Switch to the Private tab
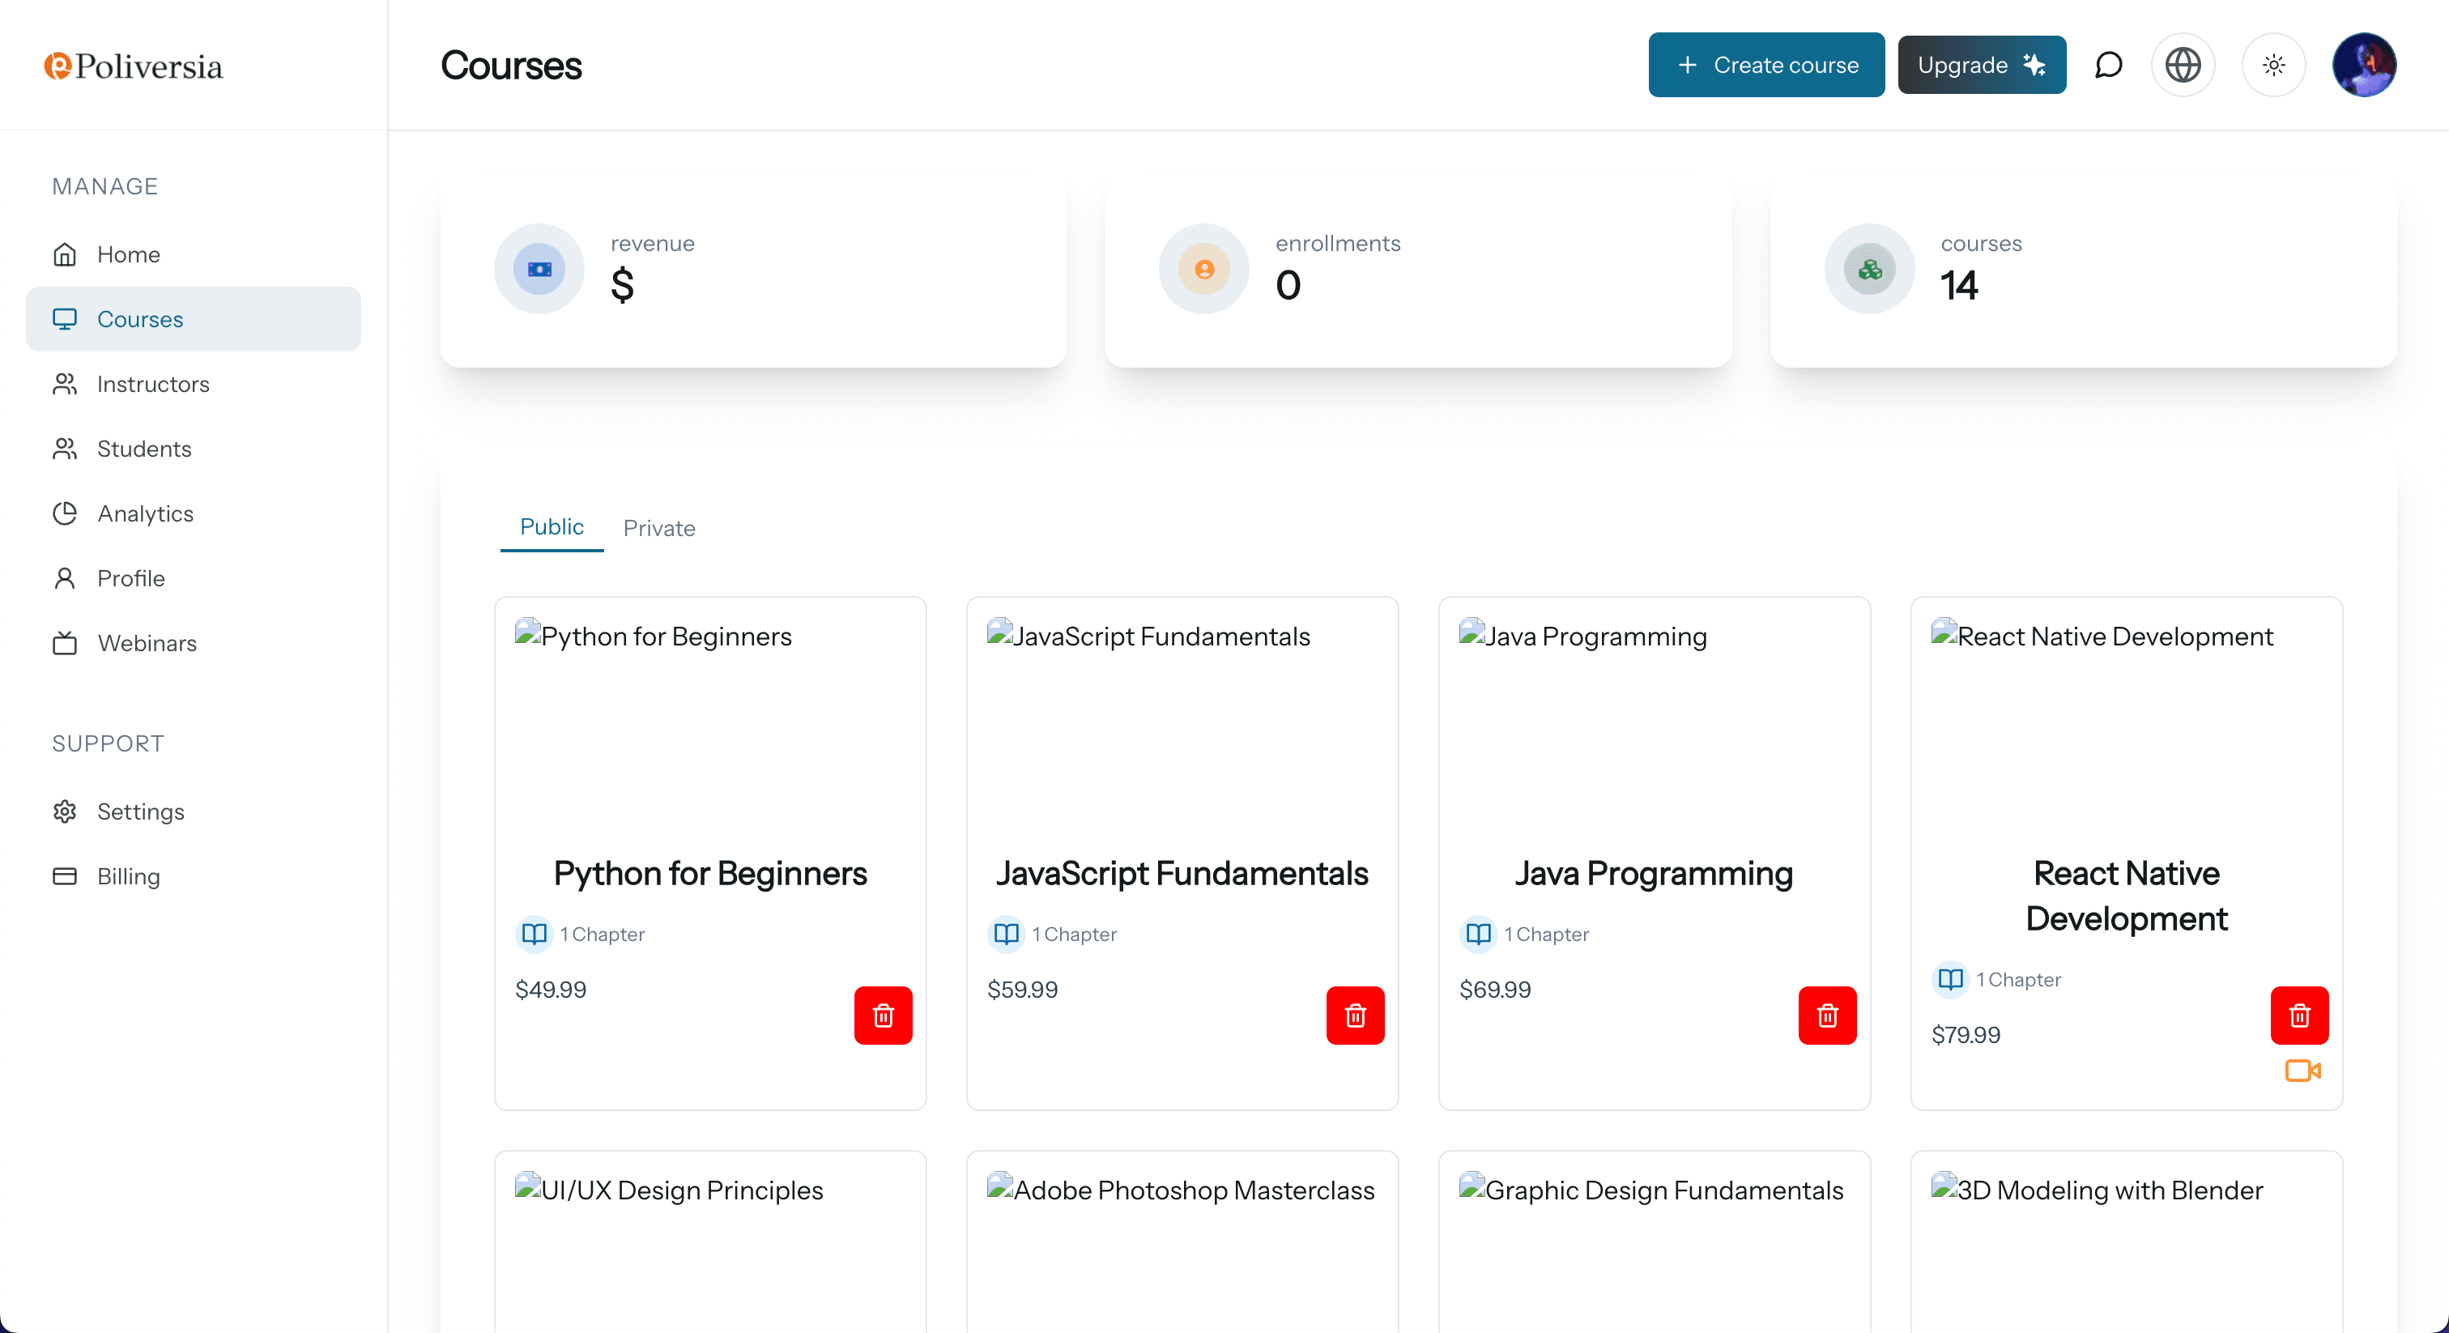The height and width of the screenshot is (1333, 2449). tap(659, 528)
